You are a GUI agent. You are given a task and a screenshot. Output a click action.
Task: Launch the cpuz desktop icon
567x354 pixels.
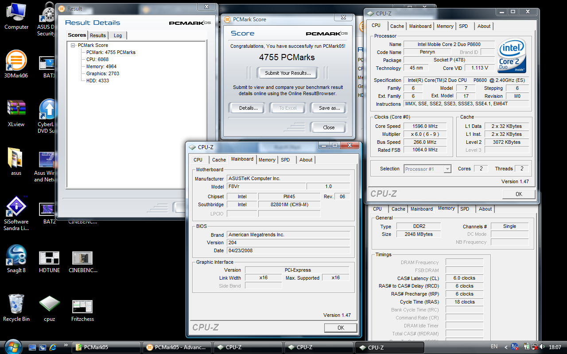tap(49, 308)
